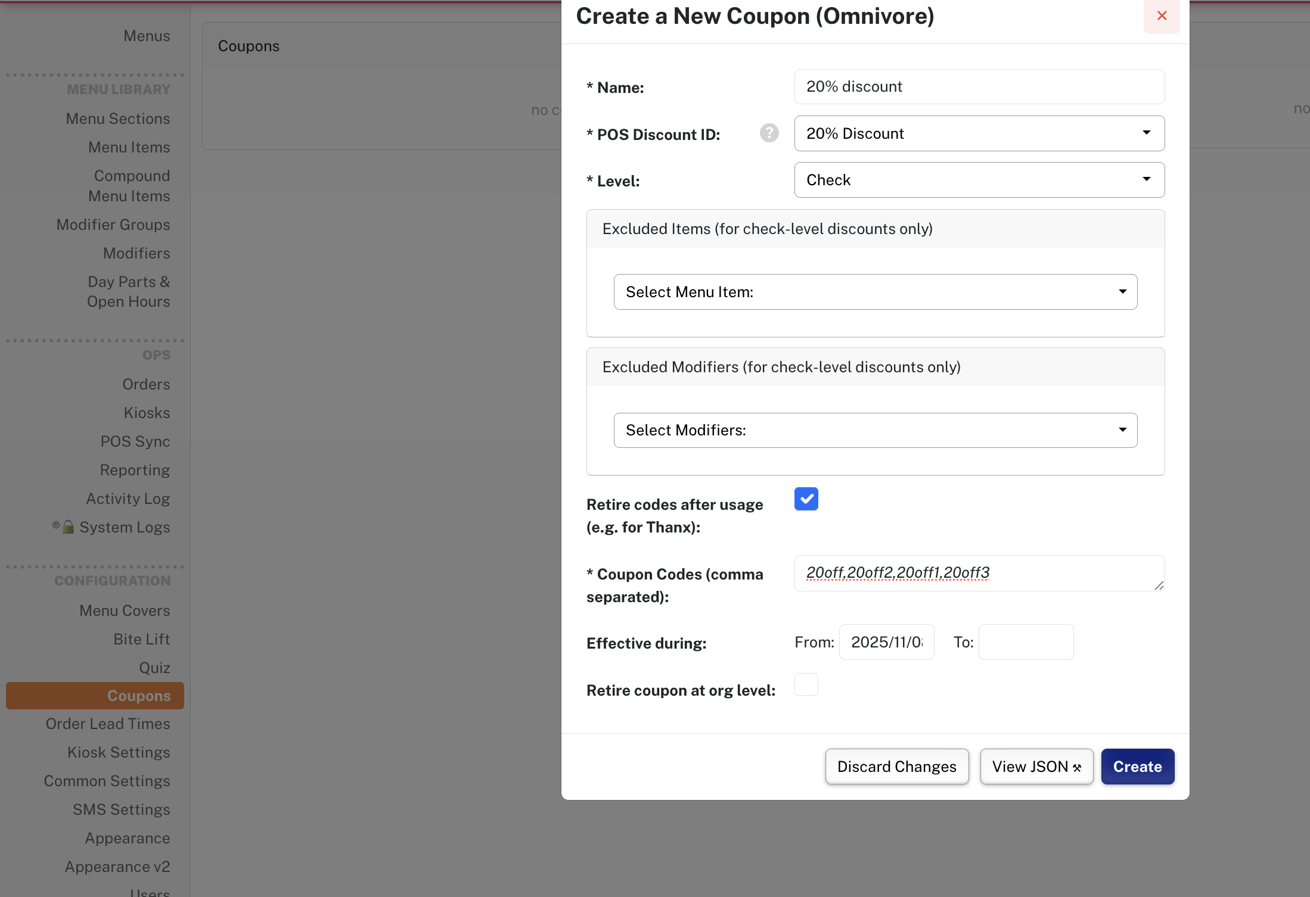Select Coupons in the sidebar
Screen dimensions: 1310x897
click(x=95, y=696)
